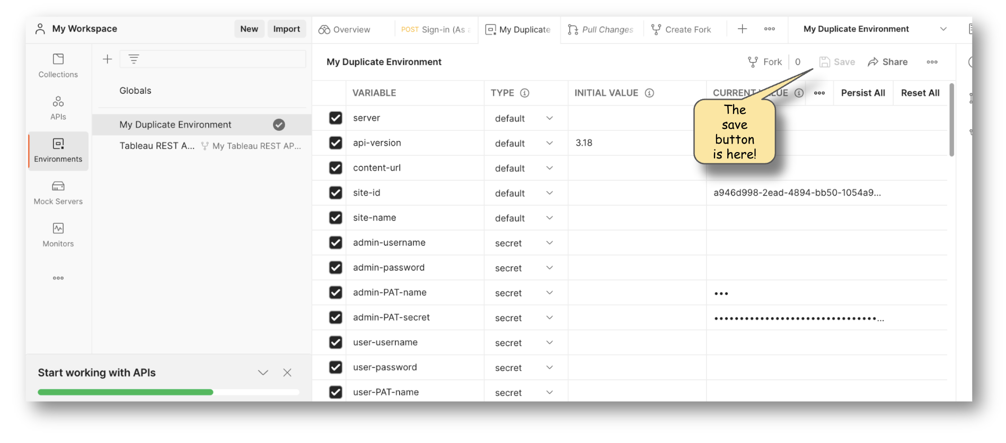Screen dimensions: 1006x443
Task: Click the Import button
Action: pos(287,29)
